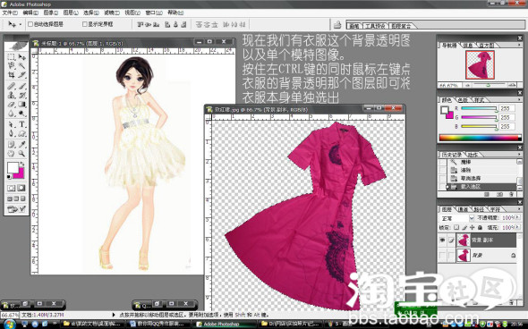
Task: Select the Blur tool
Action: click(11, 114)
